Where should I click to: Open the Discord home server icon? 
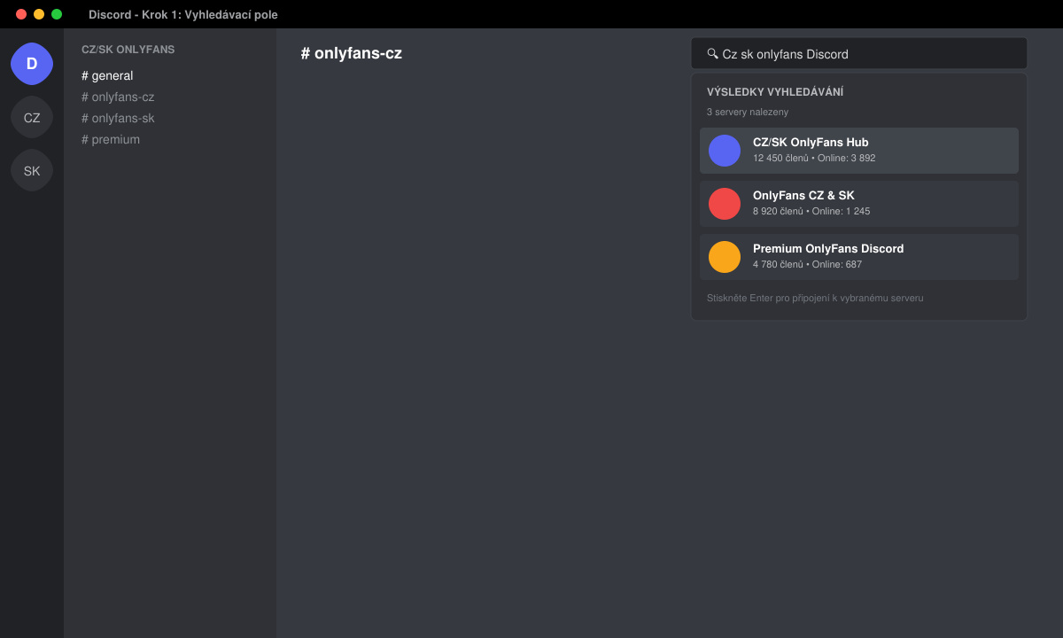pos(32,64)
